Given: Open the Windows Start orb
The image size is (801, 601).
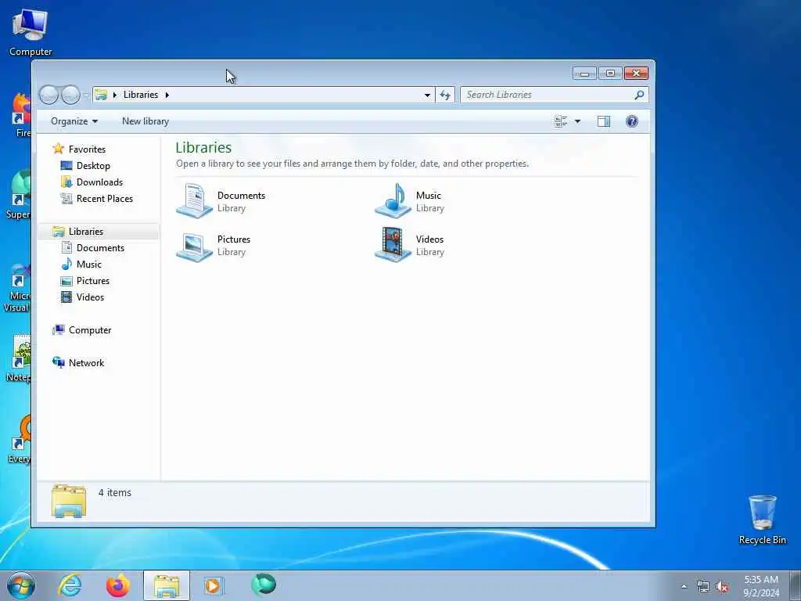Looking at the screenshot, I should pos(21,585).
